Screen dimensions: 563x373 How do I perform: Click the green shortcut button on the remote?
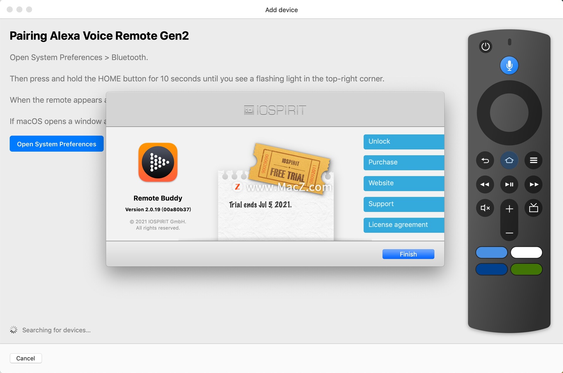(x=526, y=269)
